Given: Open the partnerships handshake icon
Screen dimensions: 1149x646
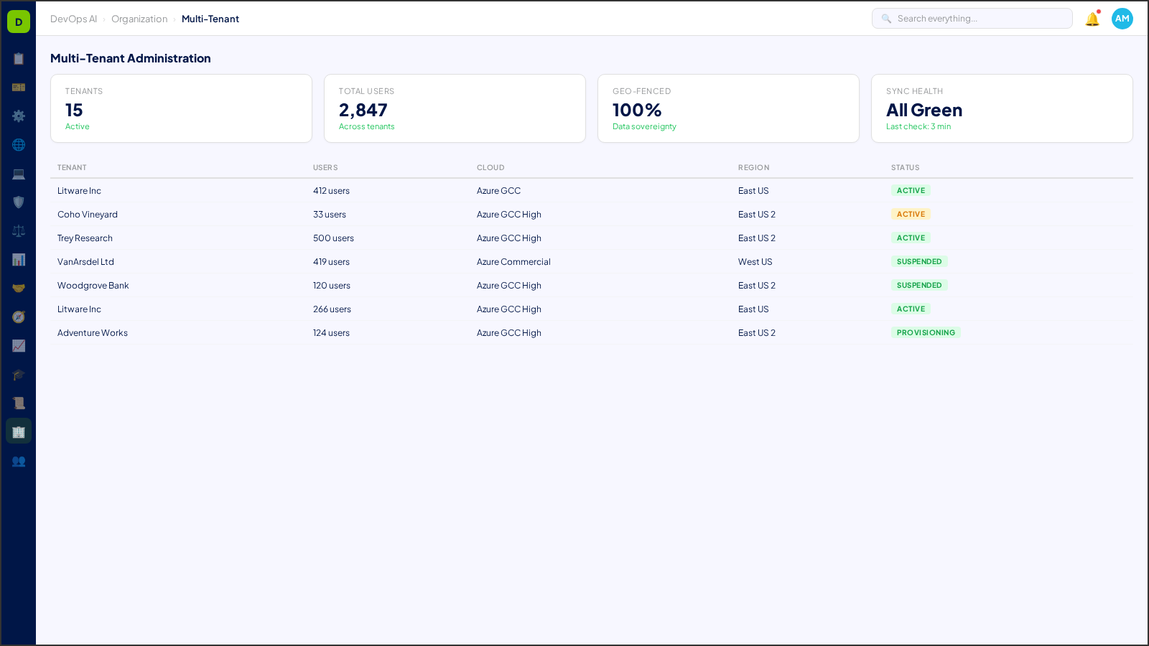Looking at the screenshot, I should [x=19, y=288].
